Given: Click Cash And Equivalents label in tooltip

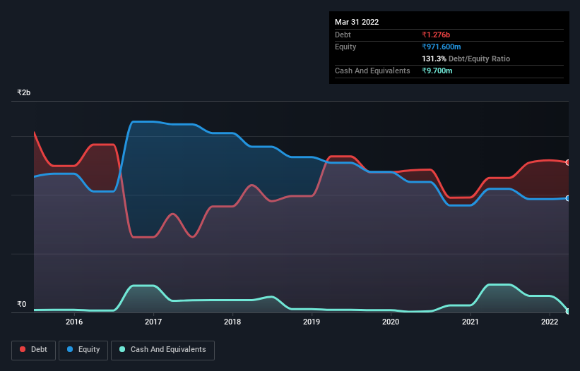Looking at the screenshot, I should click(372, 71).
